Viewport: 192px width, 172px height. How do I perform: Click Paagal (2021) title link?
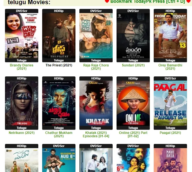pyautogui.click(x=170, y=133)
